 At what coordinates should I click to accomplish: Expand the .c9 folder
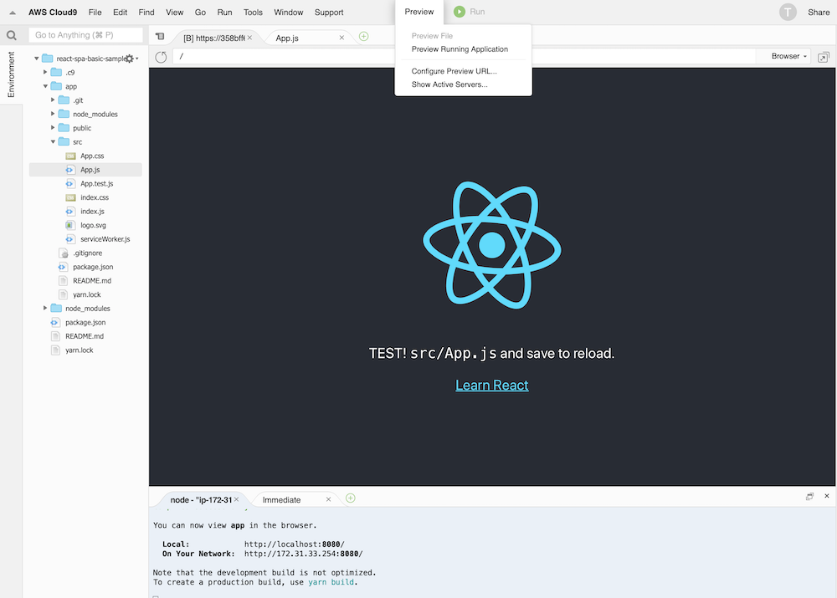point(45,72)
